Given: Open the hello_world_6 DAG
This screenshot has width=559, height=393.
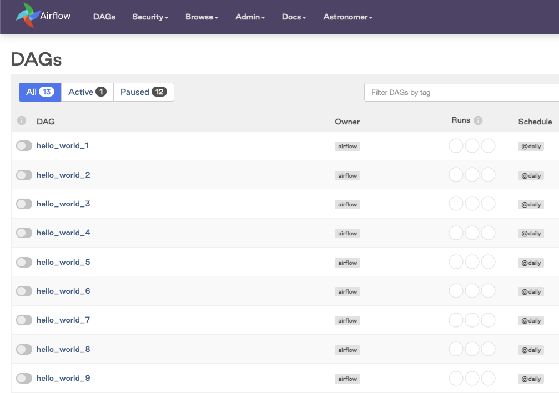Looking at the screenshot, I should pos(63,291).
